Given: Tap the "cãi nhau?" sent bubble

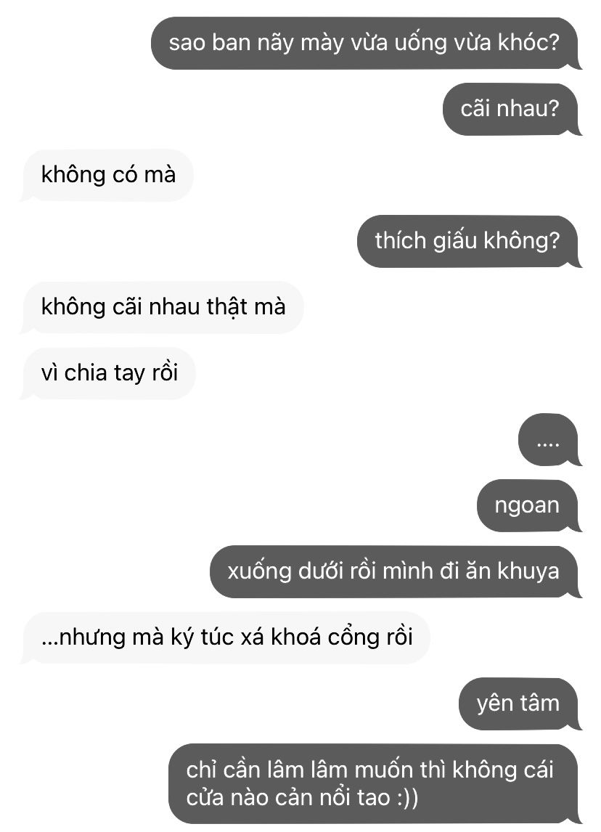Looking at the screenshot, I should [x=512, y=109].
